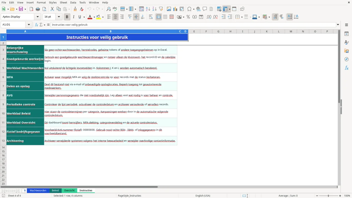This screenshot has width=352, height=198.
Task: Run the spelling check
Action: point(115,9)
